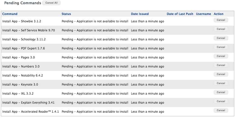236x118 pixels.
Task: Select 'Install App – IXL 3.3.2' text
Action: 18,93
